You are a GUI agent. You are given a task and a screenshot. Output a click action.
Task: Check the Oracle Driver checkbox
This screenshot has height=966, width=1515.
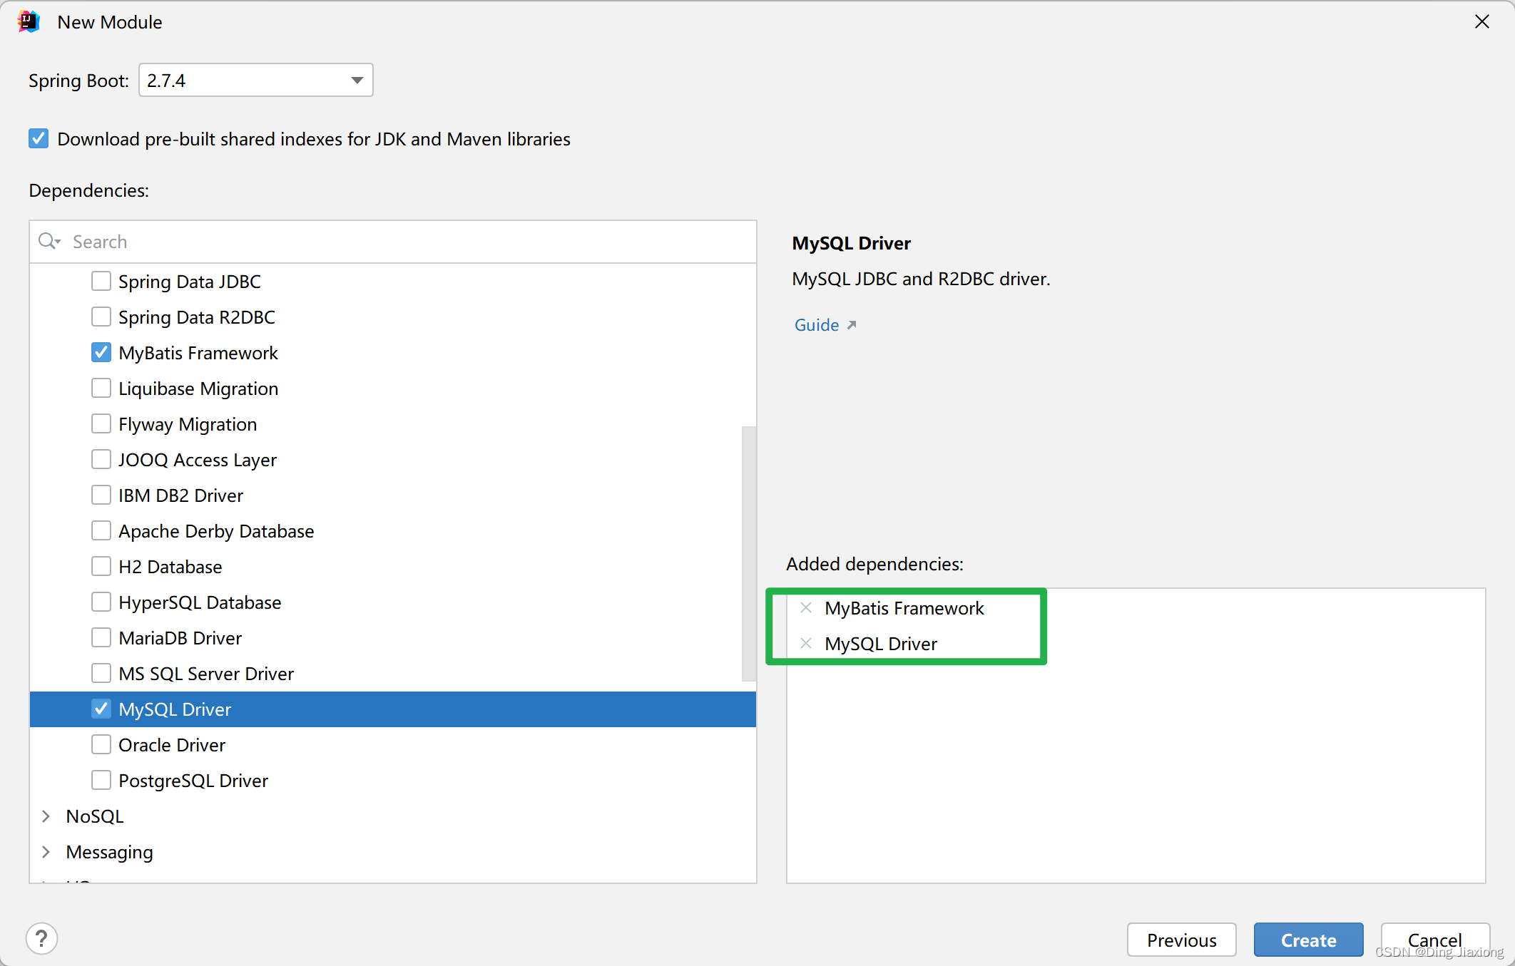pyautogui.click(x=101, y=744)
